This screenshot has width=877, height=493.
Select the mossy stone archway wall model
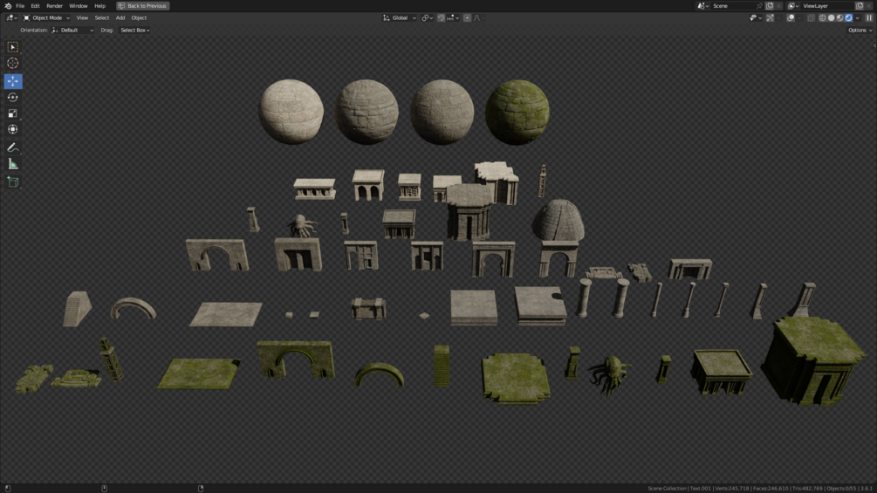coord(295,360)
